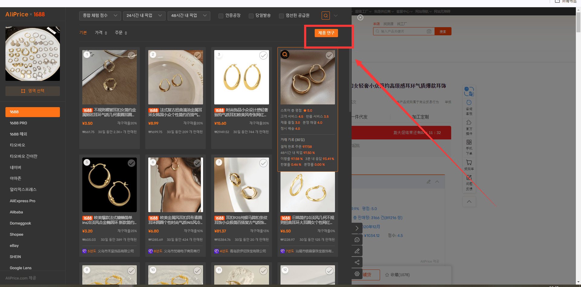The width and height of the screenshot is (581, 287).
Task: Click the edit pencil icon in side toolbar
Action: 357,251
